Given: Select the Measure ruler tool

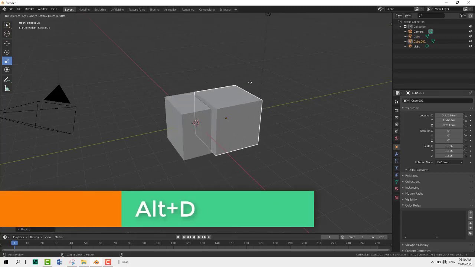Looking at the screenshot, I should (7, 88).
